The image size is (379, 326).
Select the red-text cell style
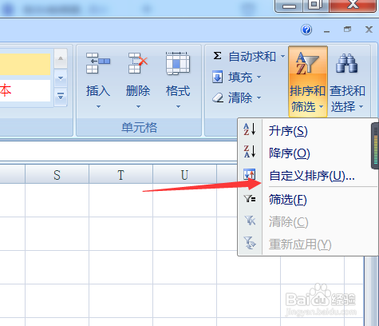[25, 90]
